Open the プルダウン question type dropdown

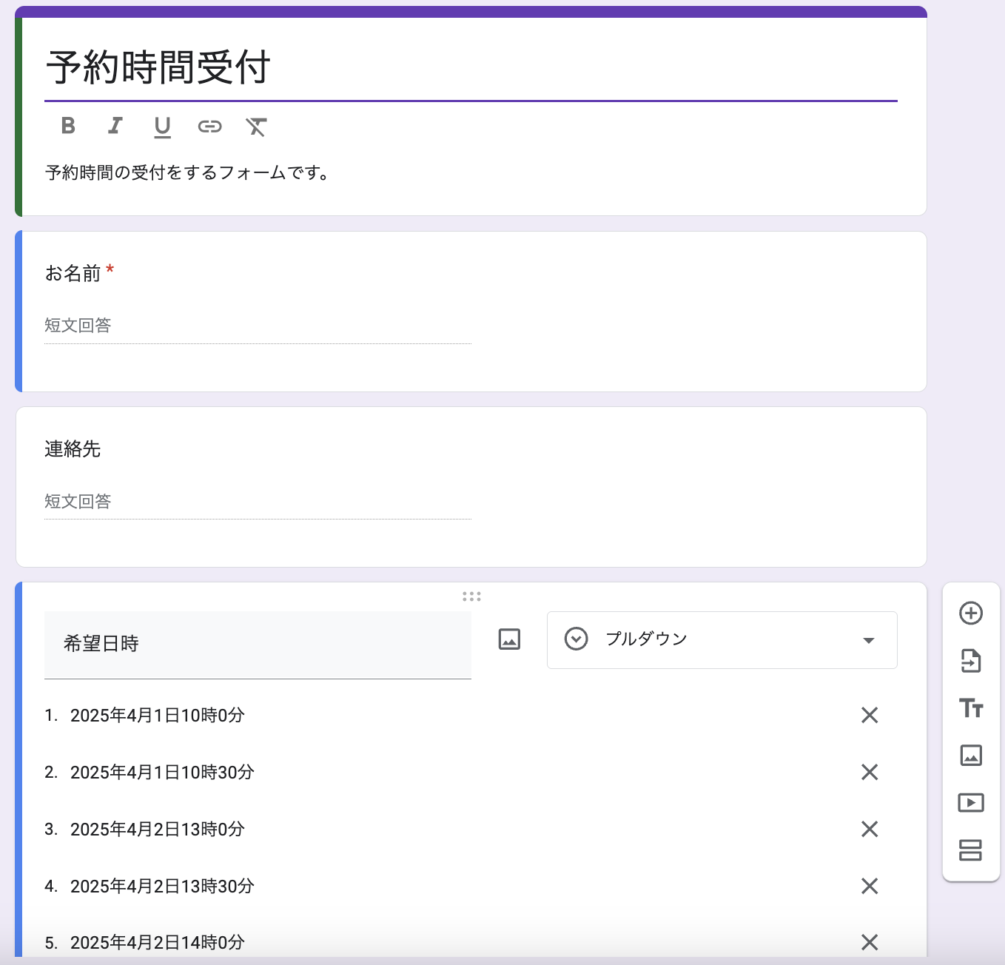coord(722,639)
